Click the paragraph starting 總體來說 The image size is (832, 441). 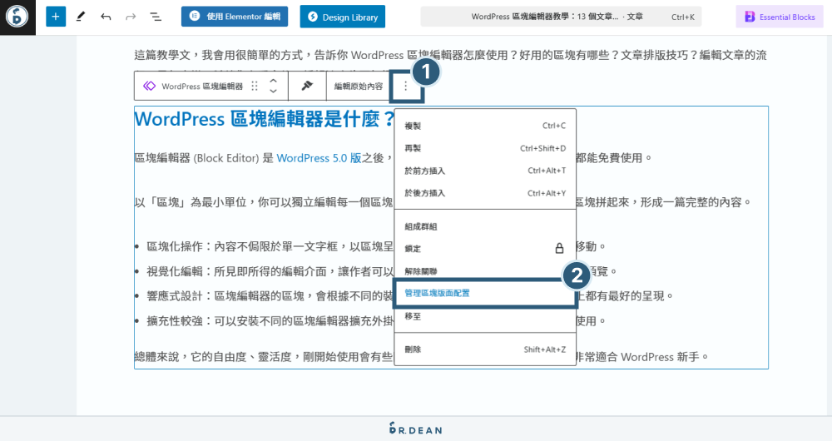point(263,357)
